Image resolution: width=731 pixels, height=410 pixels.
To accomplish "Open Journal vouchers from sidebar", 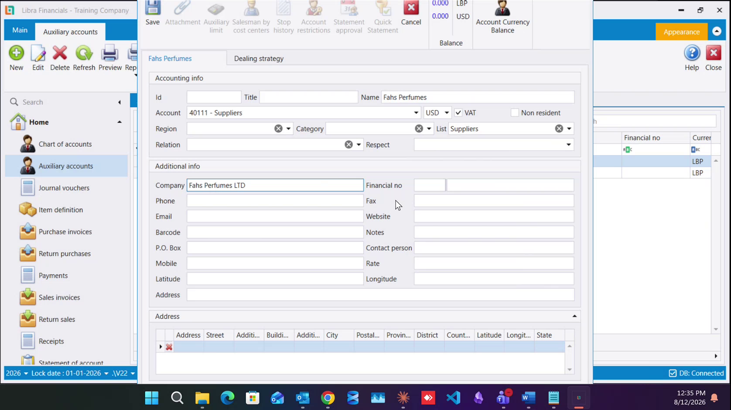I will pyautogui.click(x=64, y=188).
